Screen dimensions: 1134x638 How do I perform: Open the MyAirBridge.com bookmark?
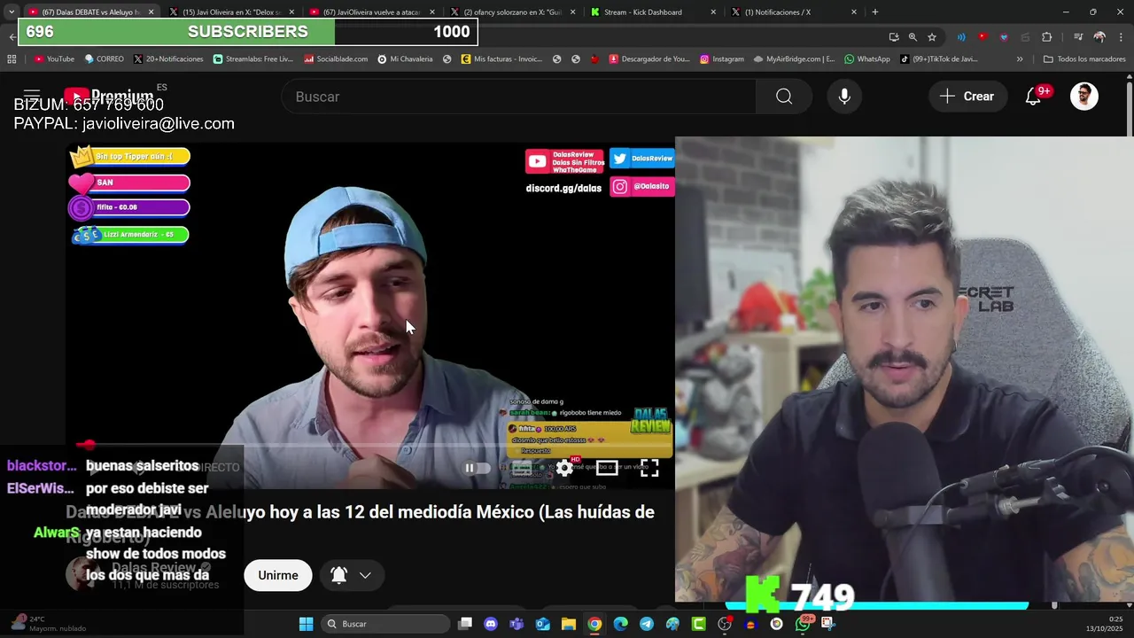click(795, 59)
